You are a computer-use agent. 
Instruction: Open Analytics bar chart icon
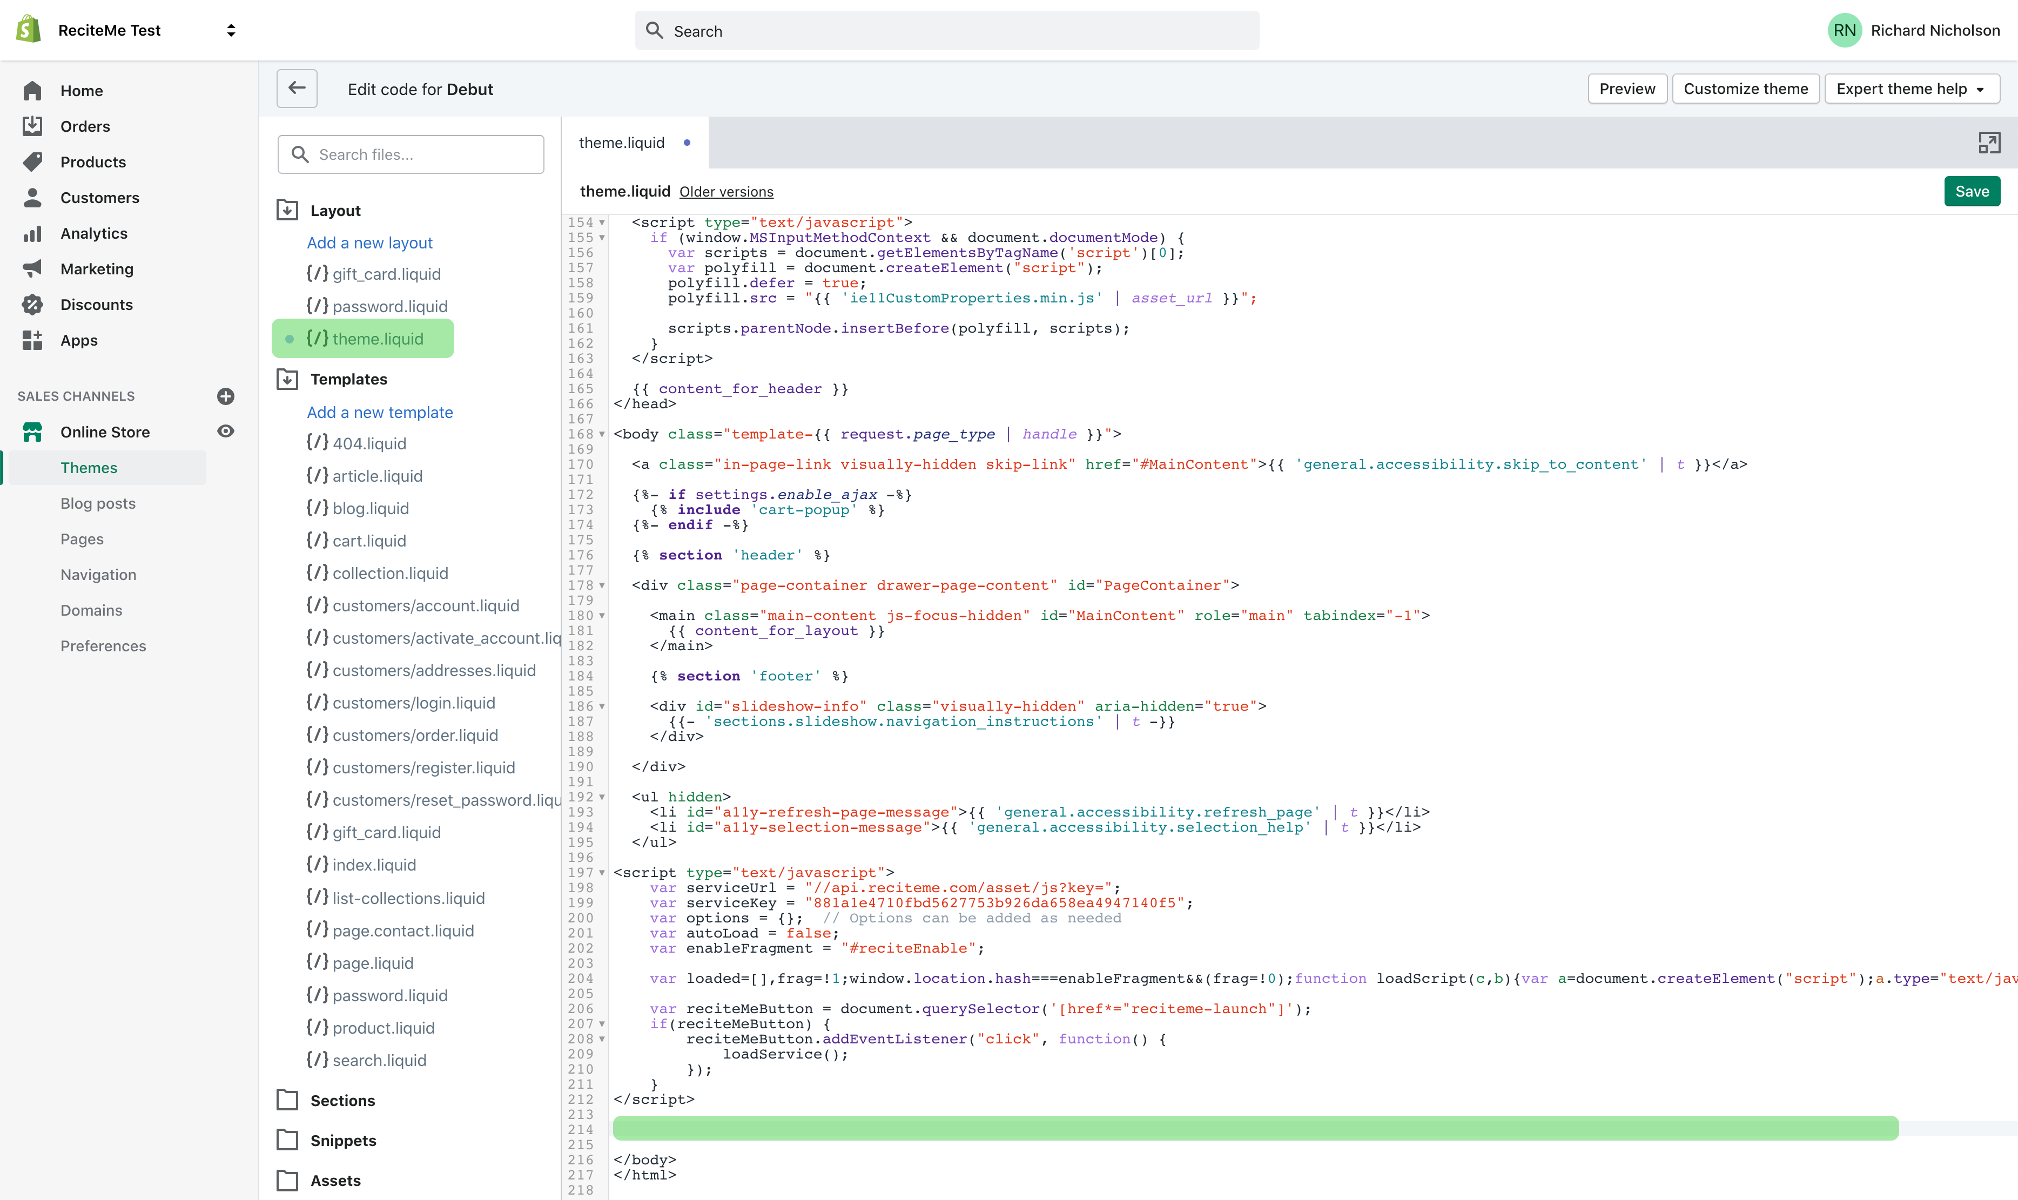[x=32, y=233]
